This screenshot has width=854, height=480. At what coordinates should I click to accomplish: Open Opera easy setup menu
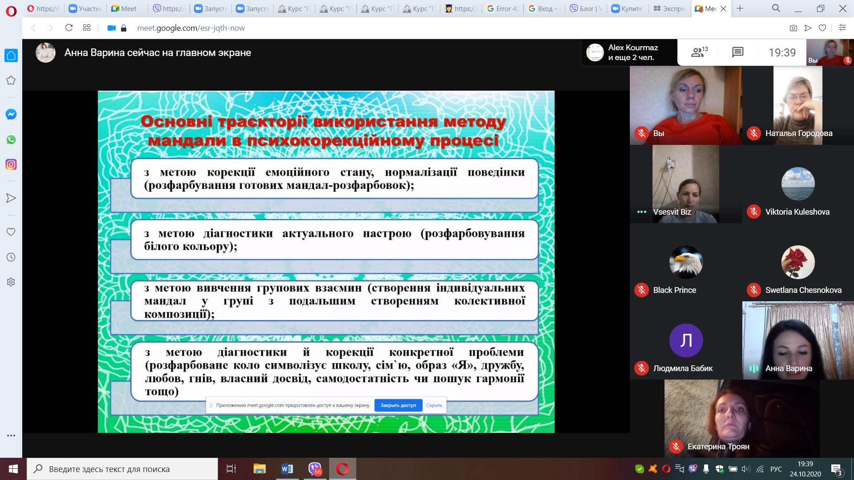coord(842,28)
